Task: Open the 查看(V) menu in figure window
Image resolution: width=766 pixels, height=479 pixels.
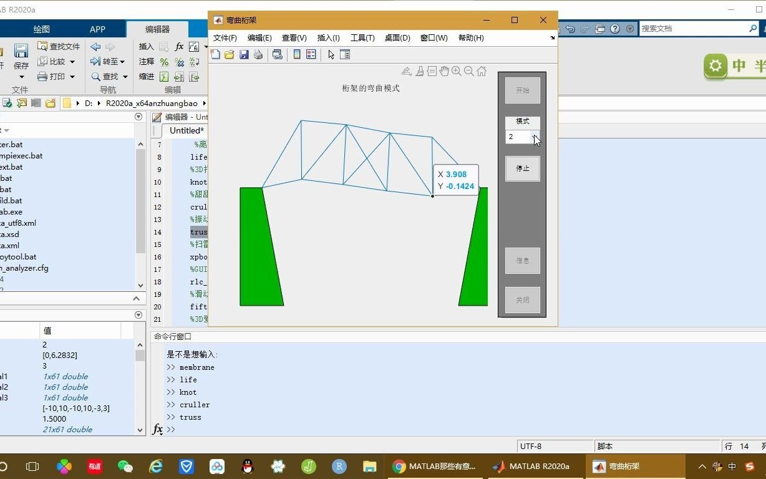Action: pyautogui.click(x=294, y=38)
